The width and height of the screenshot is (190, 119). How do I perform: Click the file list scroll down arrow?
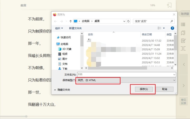click(175, 65)
